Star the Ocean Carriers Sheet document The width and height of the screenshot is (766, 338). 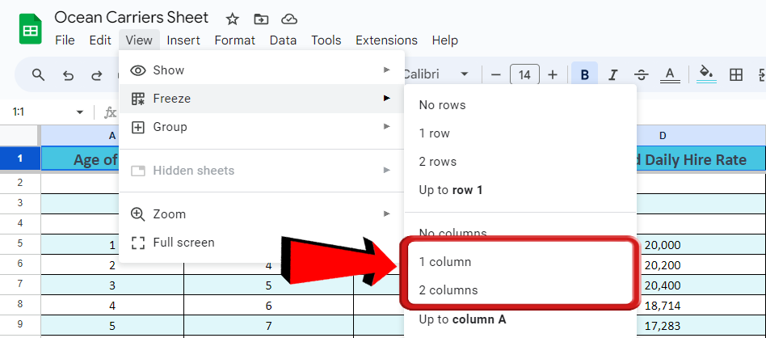point(232,19)
